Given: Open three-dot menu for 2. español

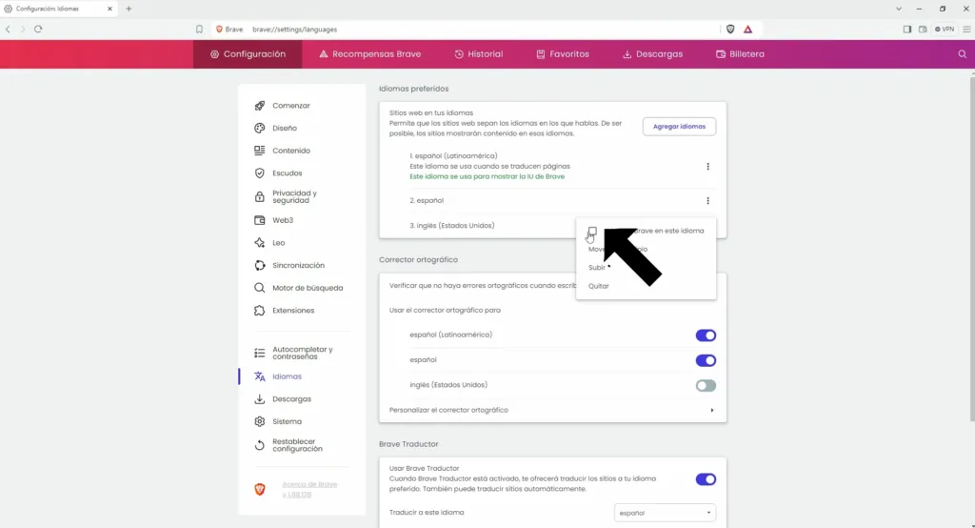Looking at the screenshot, I should click(x=707, y=200).
